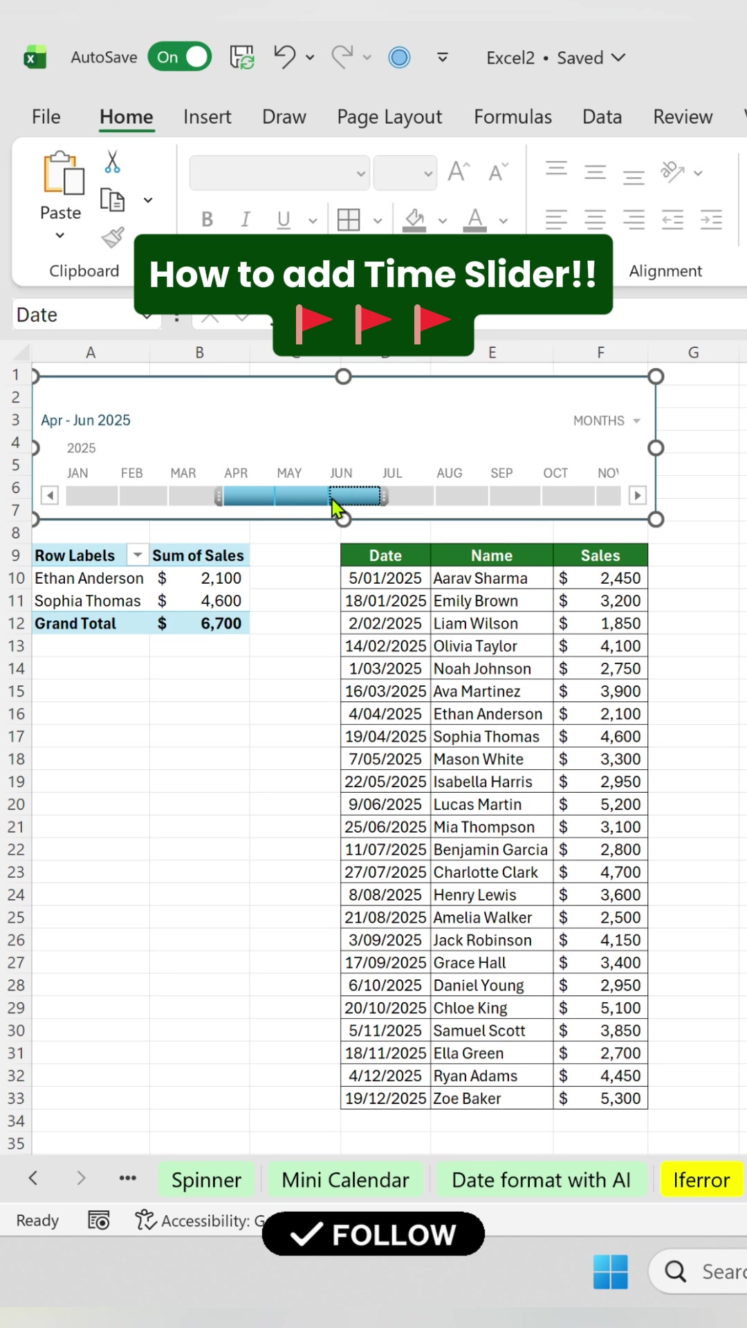The height and width of the screenshot is (1328, 747).
Task: Toggle Bold formatting
Action: coord(207,220)
